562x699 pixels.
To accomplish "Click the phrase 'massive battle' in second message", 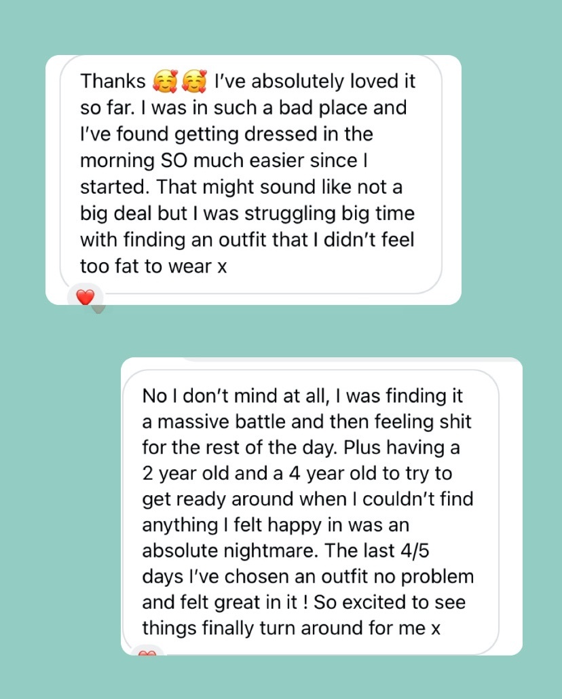I will point(225,422).
